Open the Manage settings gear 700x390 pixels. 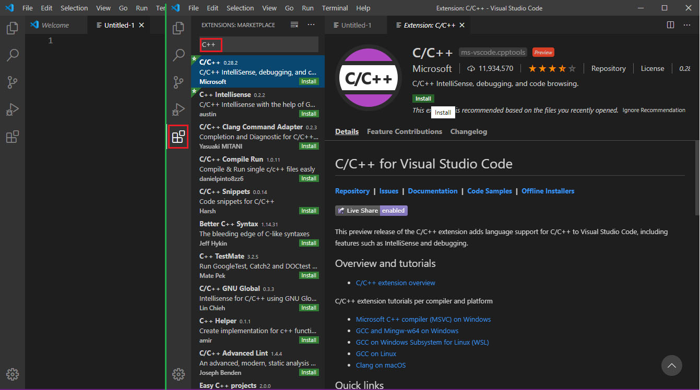(179, 374)
